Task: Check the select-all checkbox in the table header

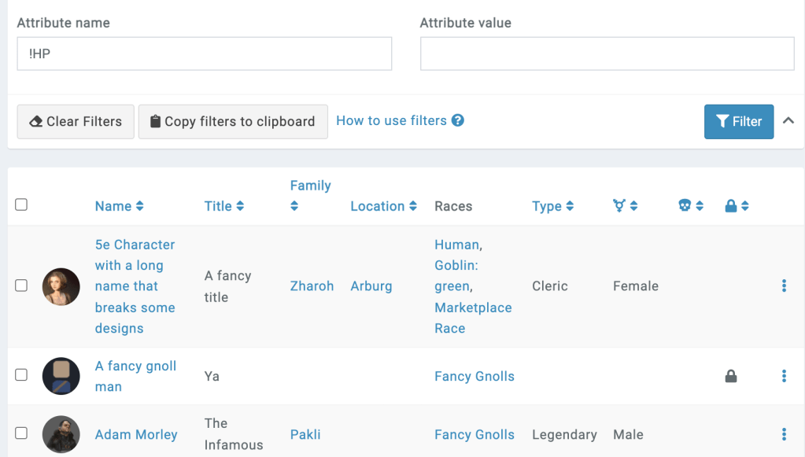Action: click(x=21, y=205)
